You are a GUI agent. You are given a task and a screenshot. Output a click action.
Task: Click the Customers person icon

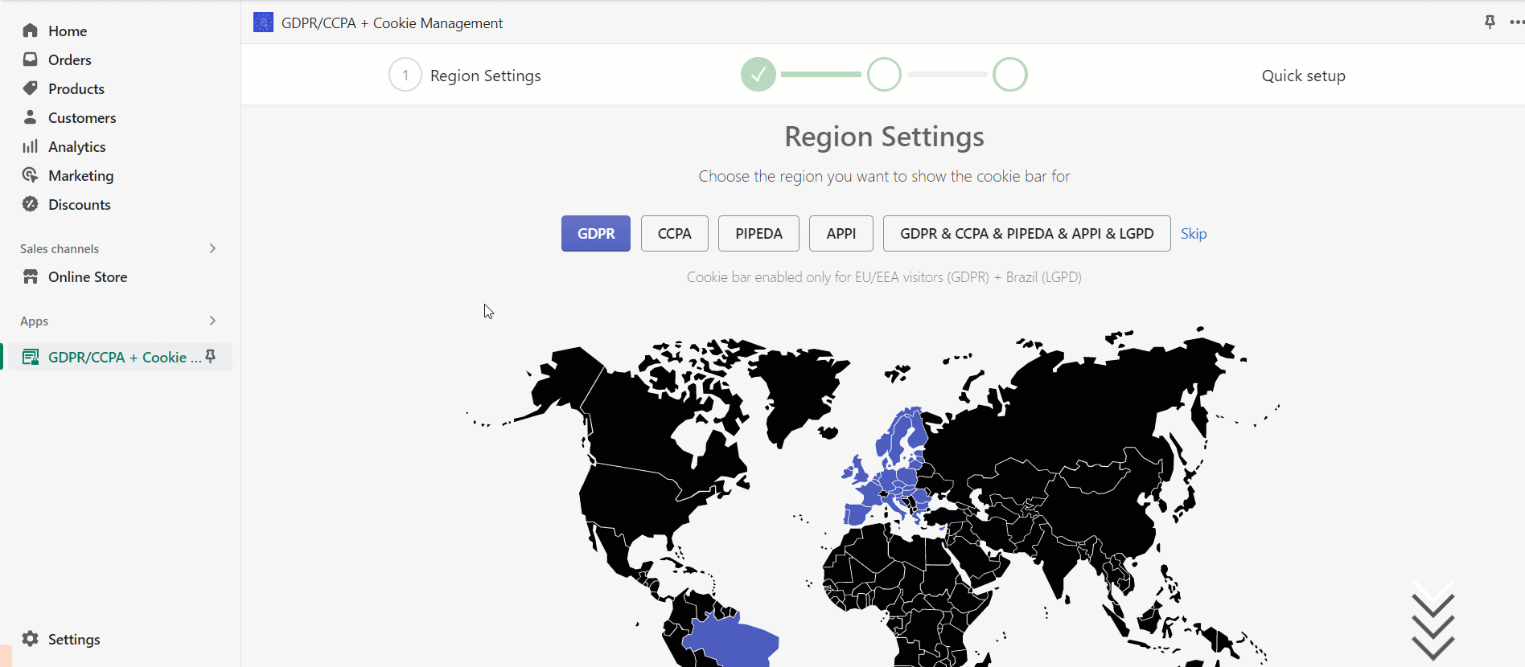pos(31,117)
